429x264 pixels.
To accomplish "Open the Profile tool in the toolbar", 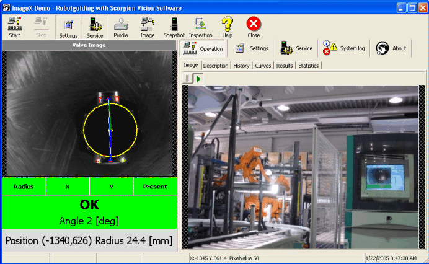I will pos(120,27).
